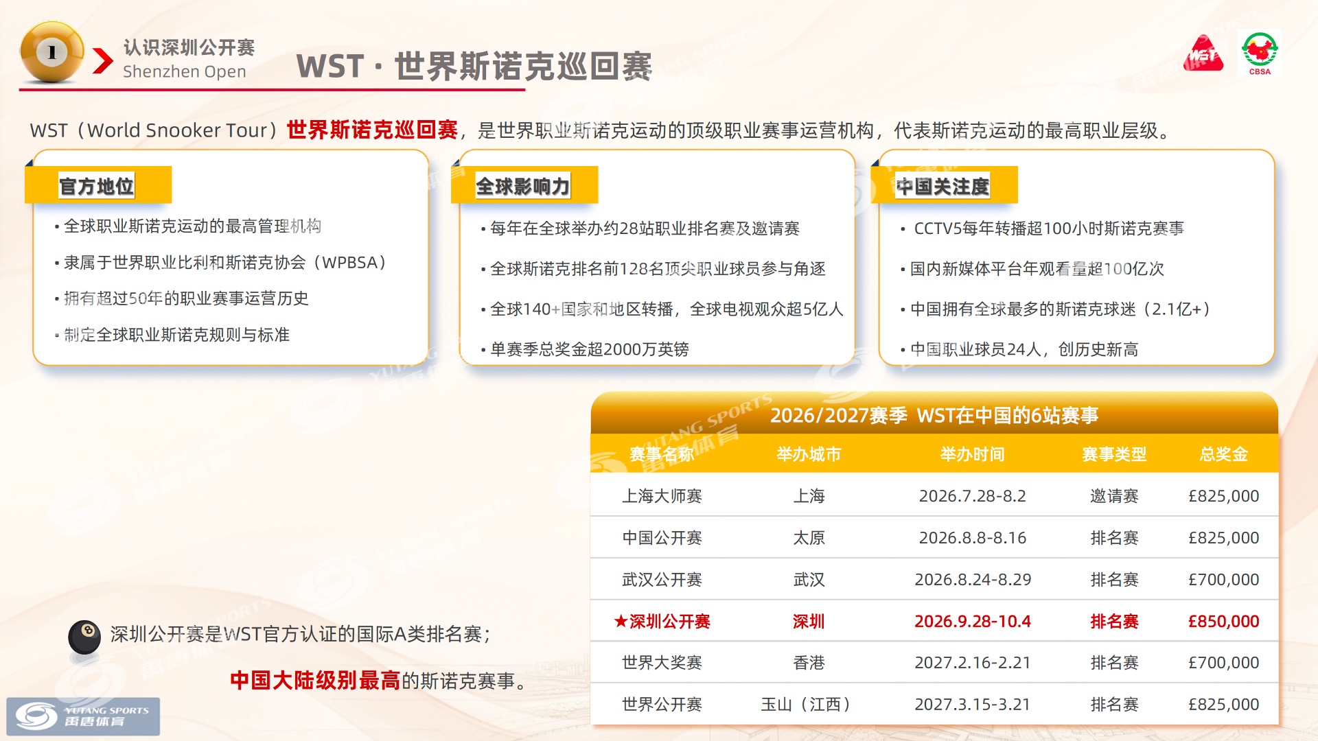Click the 排名赛 cell in the 世界公开赛 row
This screenshot has width=1318, height=741.
click(1114, 704)
